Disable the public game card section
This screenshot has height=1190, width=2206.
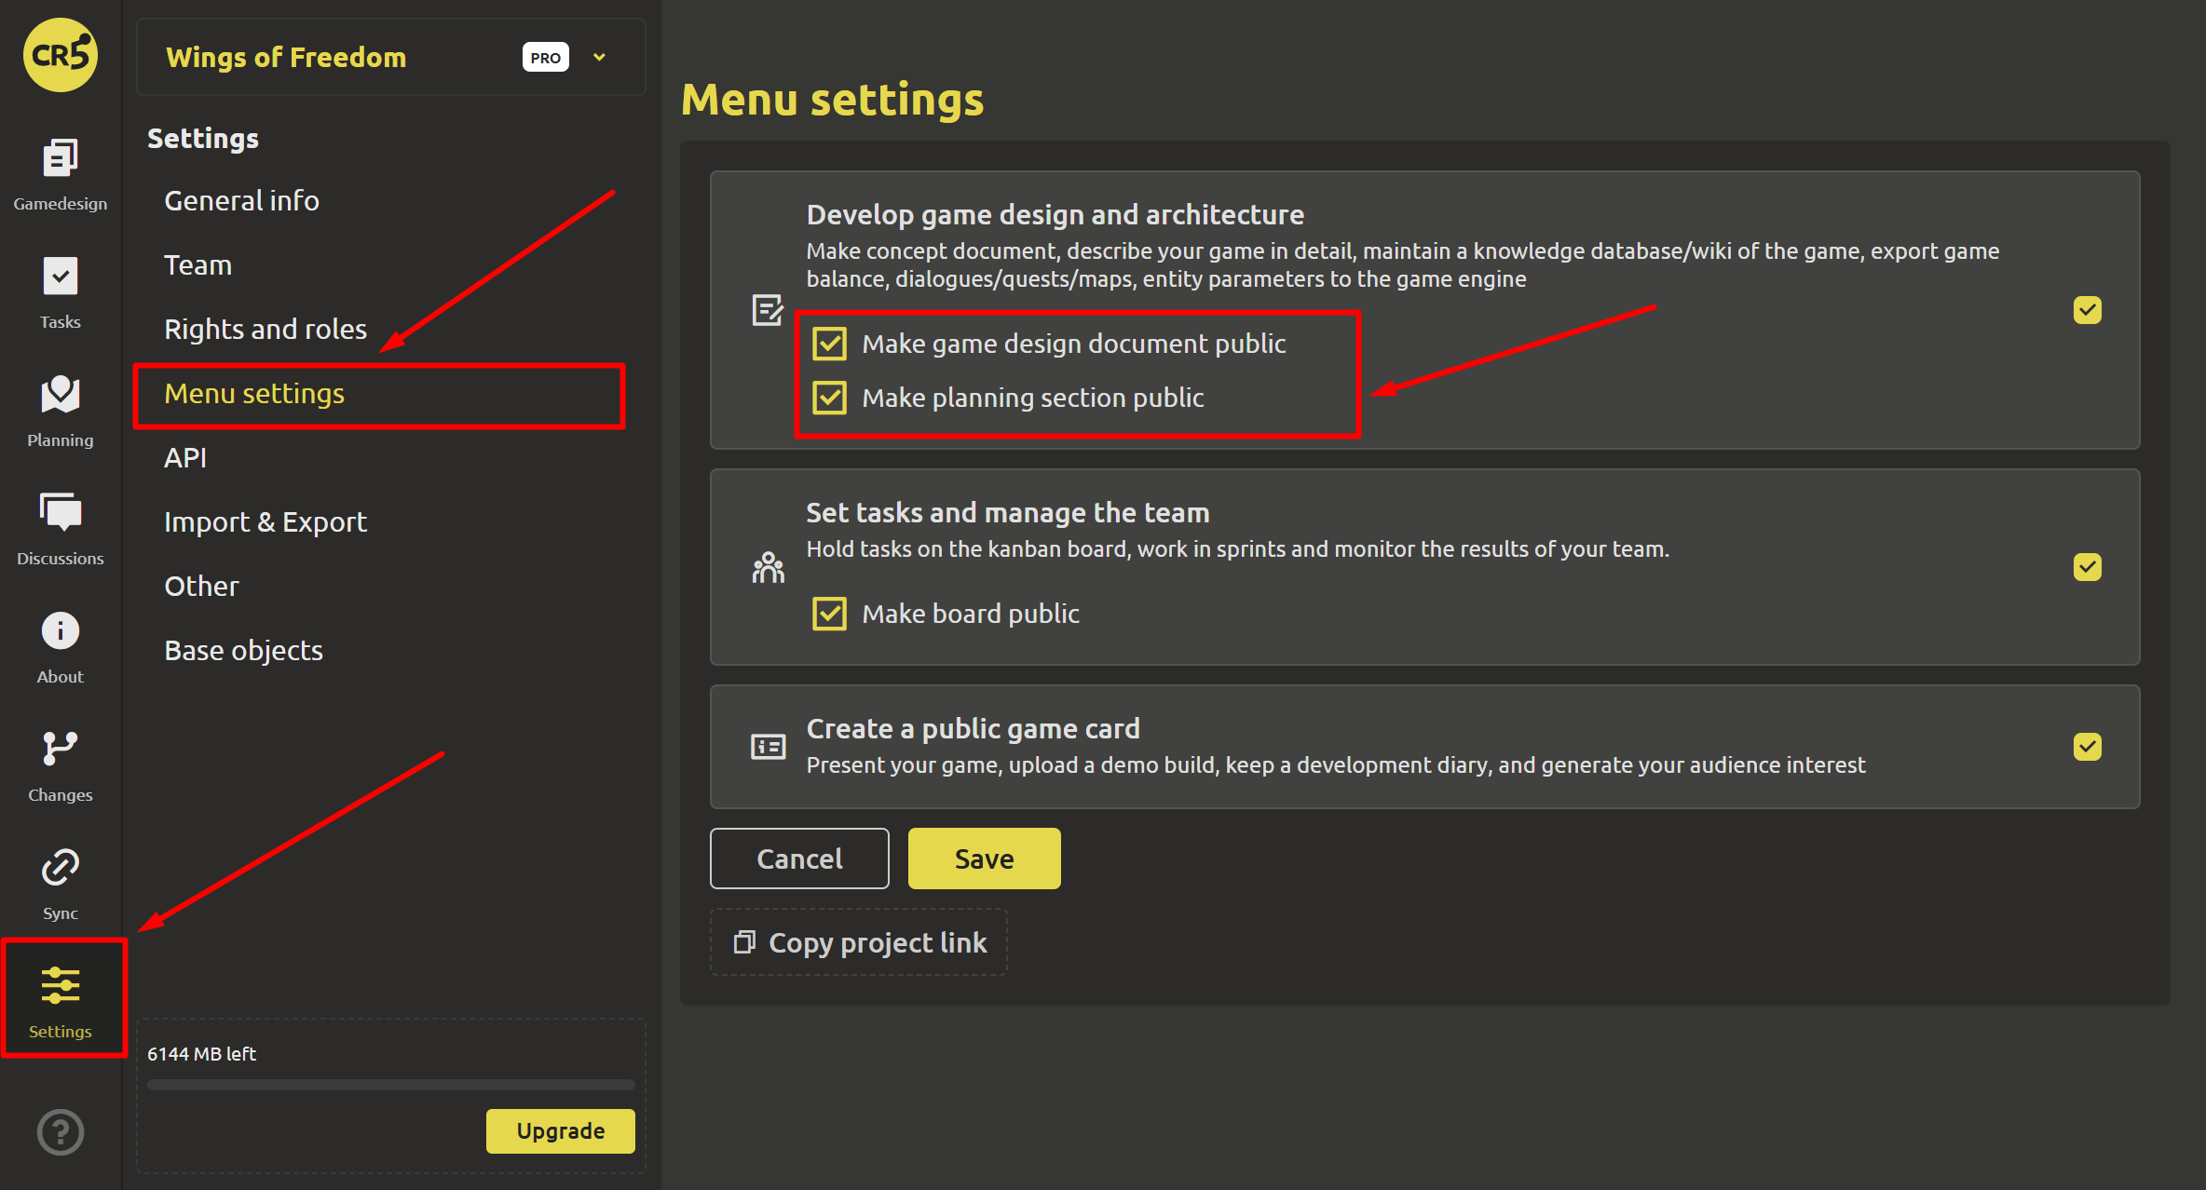(x=2087, y=747)
